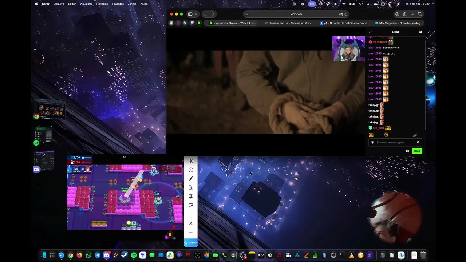The width and height of the screenshot is (466, 262).
Task: Show Safari downloads
Action: coord(397,14)
